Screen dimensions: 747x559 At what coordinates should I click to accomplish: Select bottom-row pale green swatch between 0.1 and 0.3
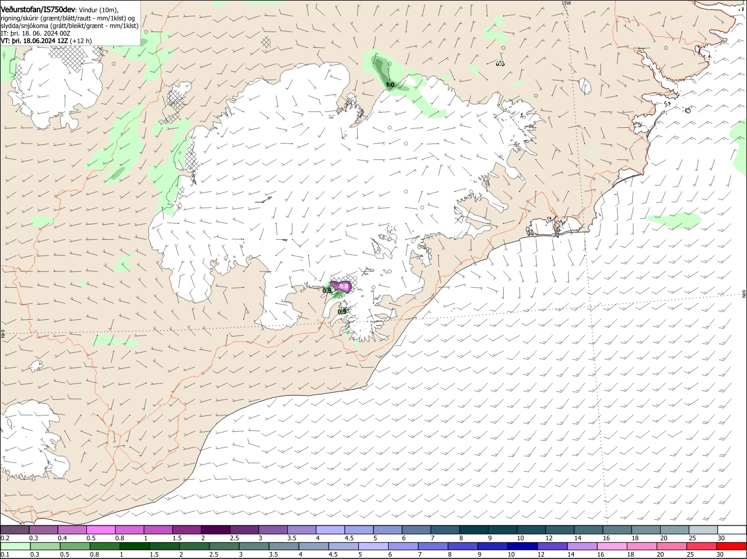point(15,547)
